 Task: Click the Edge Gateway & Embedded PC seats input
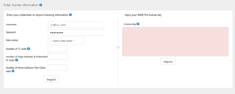point(58,57)
